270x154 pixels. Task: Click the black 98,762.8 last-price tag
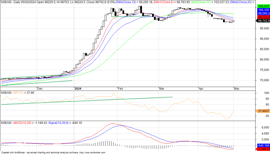pos(263,21)
